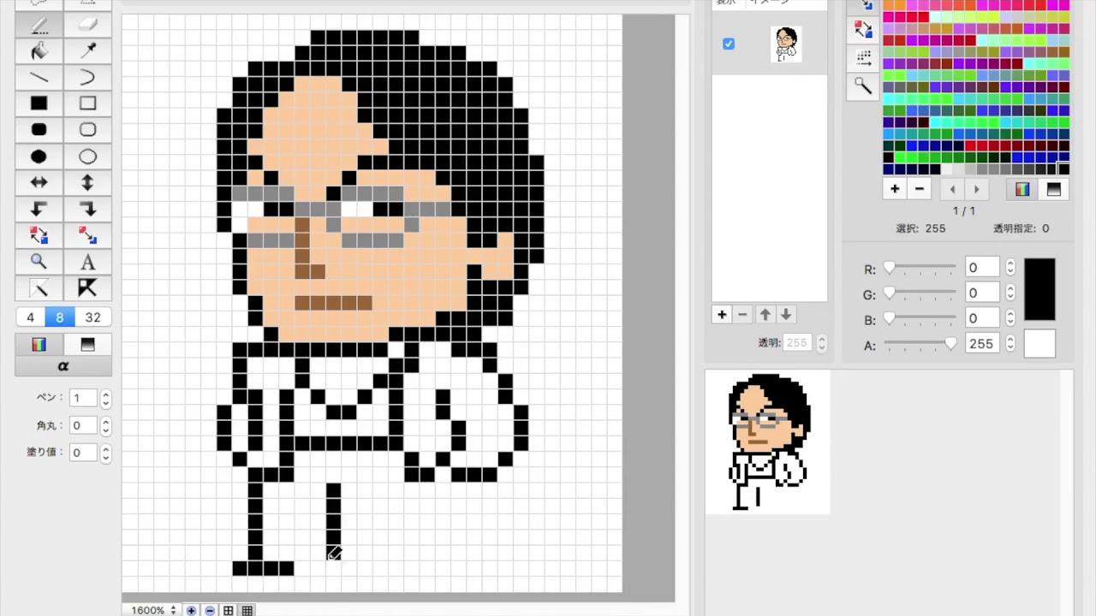Viewport: 1096px width, 616px height.
Task: Set pixel size option to 8
Action: click(60, 317)
